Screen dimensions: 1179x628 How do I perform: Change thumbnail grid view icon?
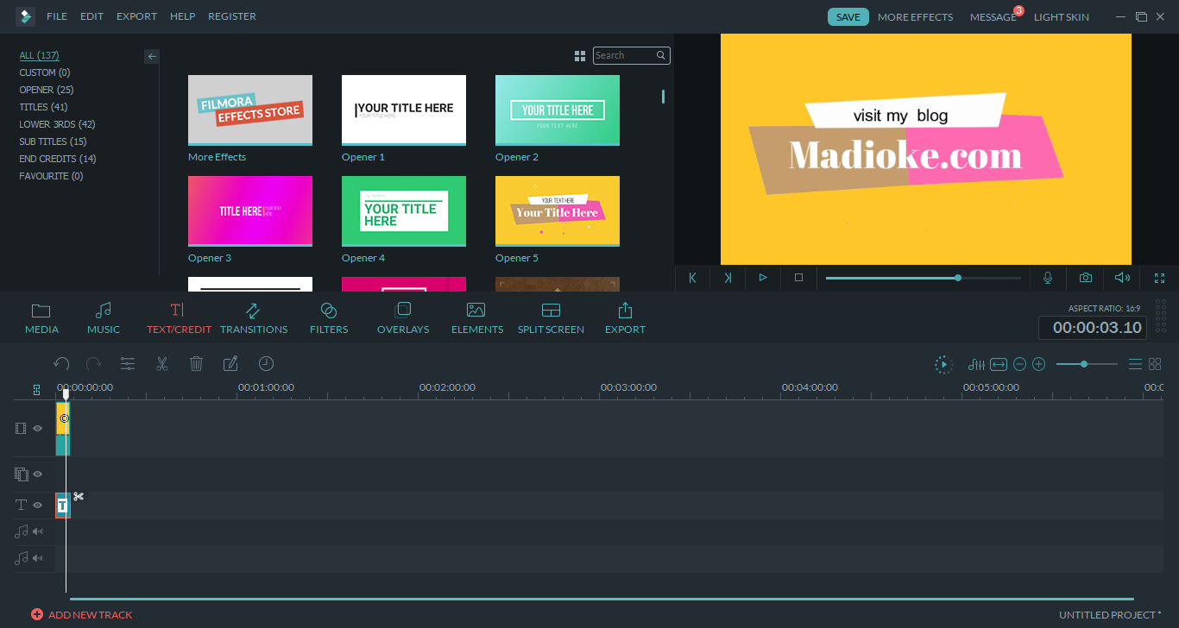[580, 55]
